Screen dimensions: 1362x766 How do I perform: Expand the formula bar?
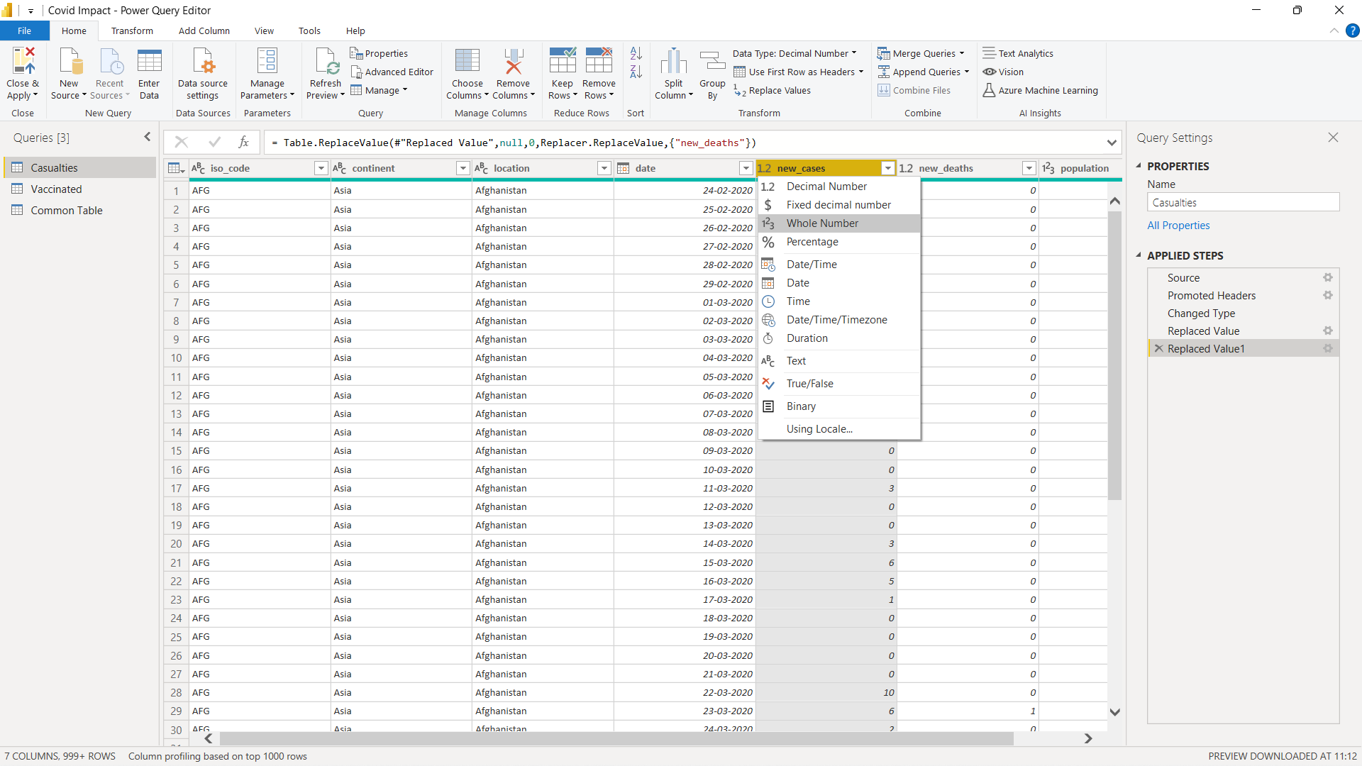pos(1111,142)
